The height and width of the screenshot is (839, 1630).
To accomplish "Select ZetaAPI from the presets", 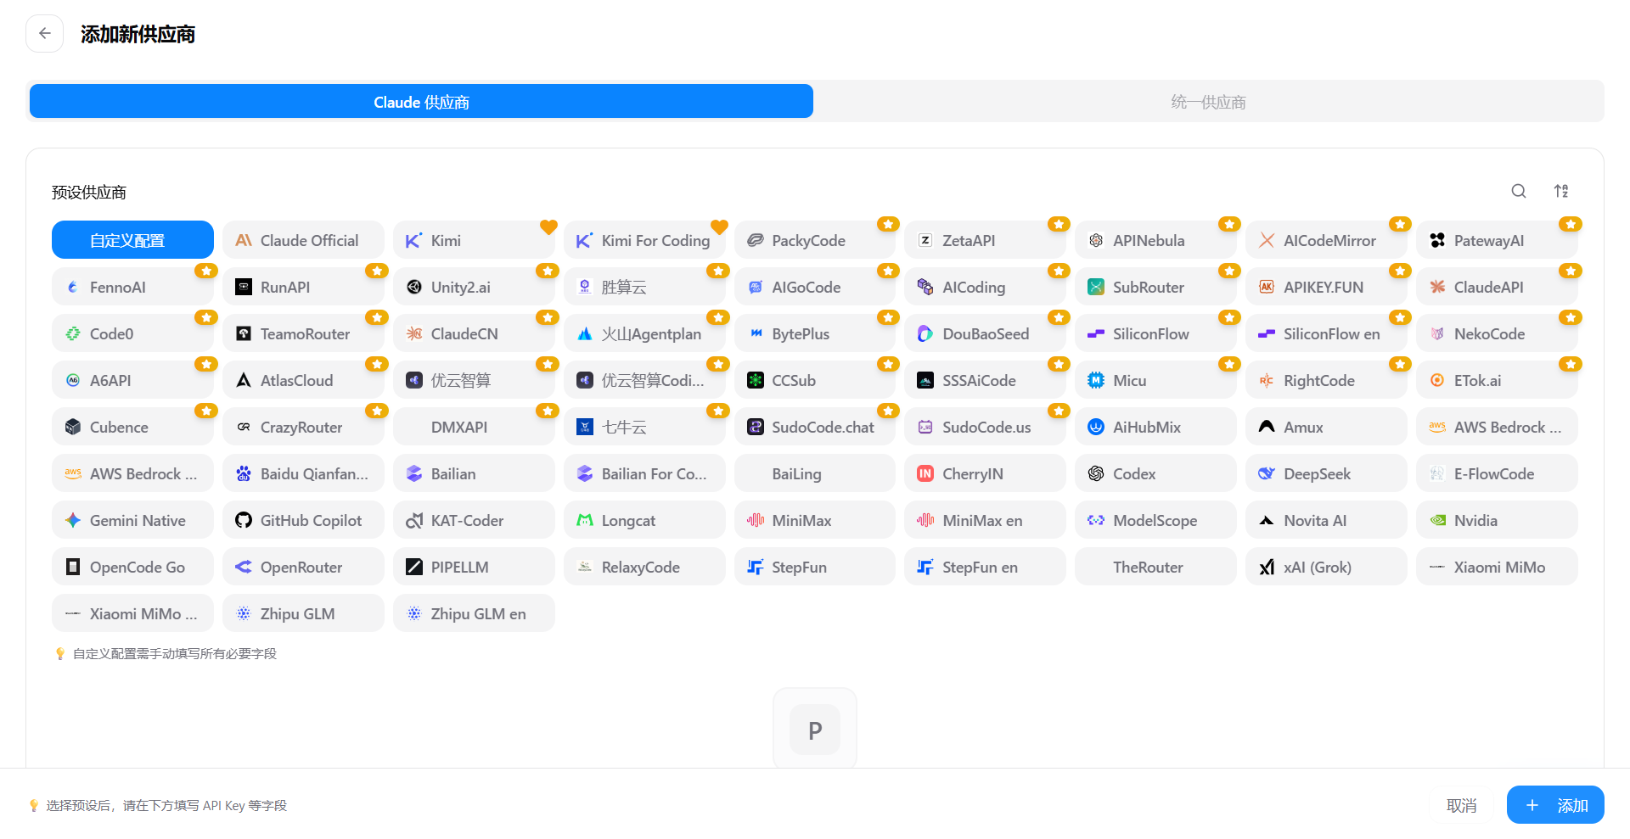I will [986, 240].
